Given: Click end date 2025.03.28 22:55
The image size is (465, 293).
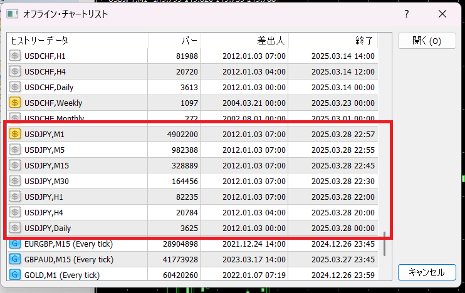Looking at the screenshot, I should click(x=343, y=150).
